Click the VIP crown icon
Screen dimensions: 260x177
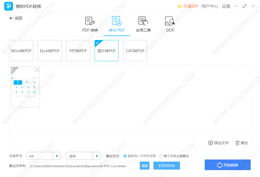(179, 6)
